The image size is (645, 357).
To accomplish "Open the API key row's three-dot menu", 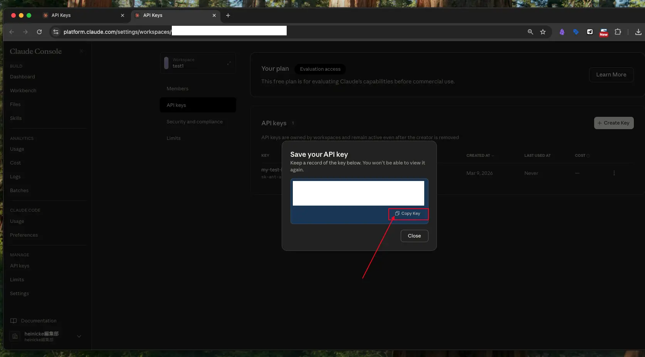I will [x=614, y=173].
